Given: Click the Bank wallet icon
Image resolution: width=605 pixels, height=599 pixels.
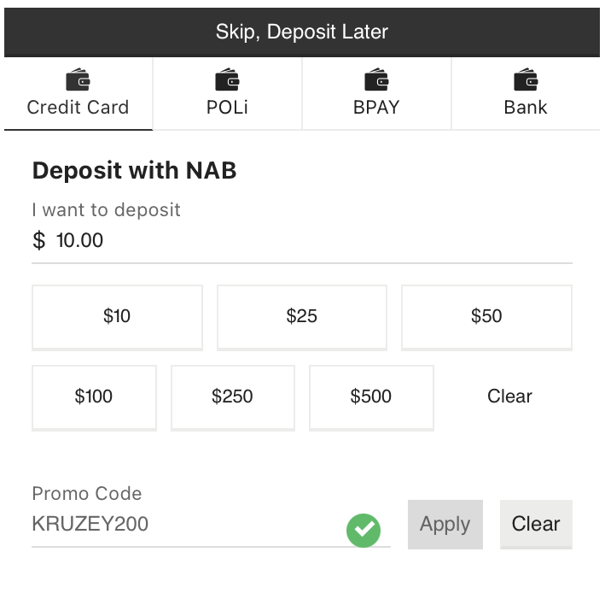Looking at the screenshot, I should [526, 79].
